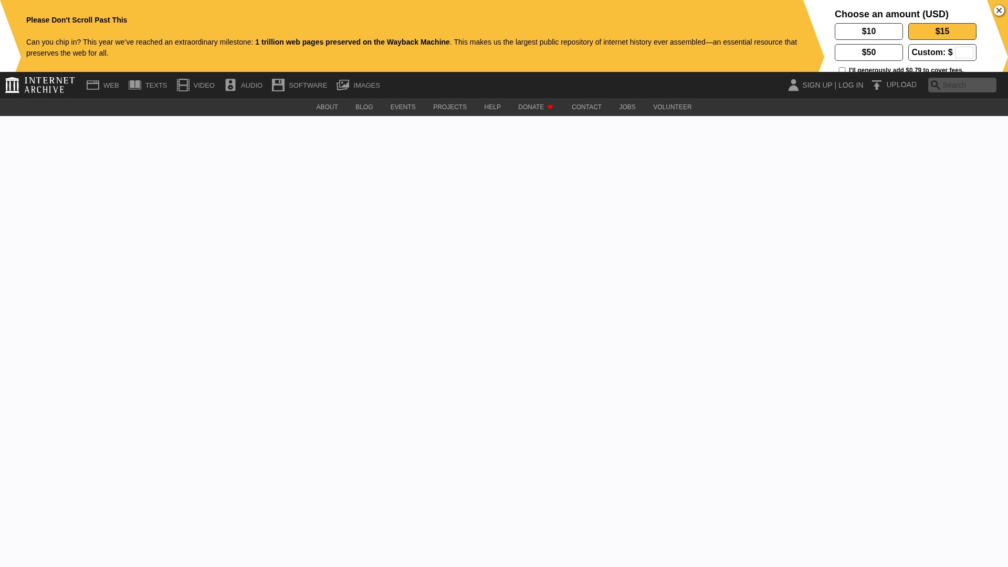Open the About menu item

pyautogui.click(x=327, y=107)
